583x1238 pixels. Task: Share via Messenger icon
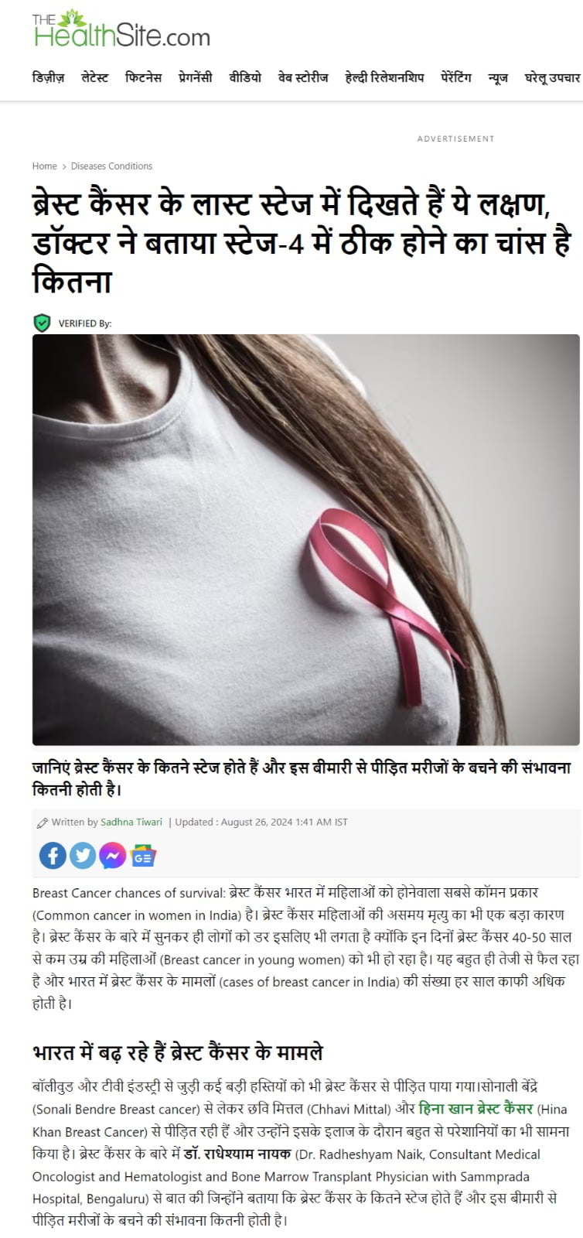[x=113, y=855]
